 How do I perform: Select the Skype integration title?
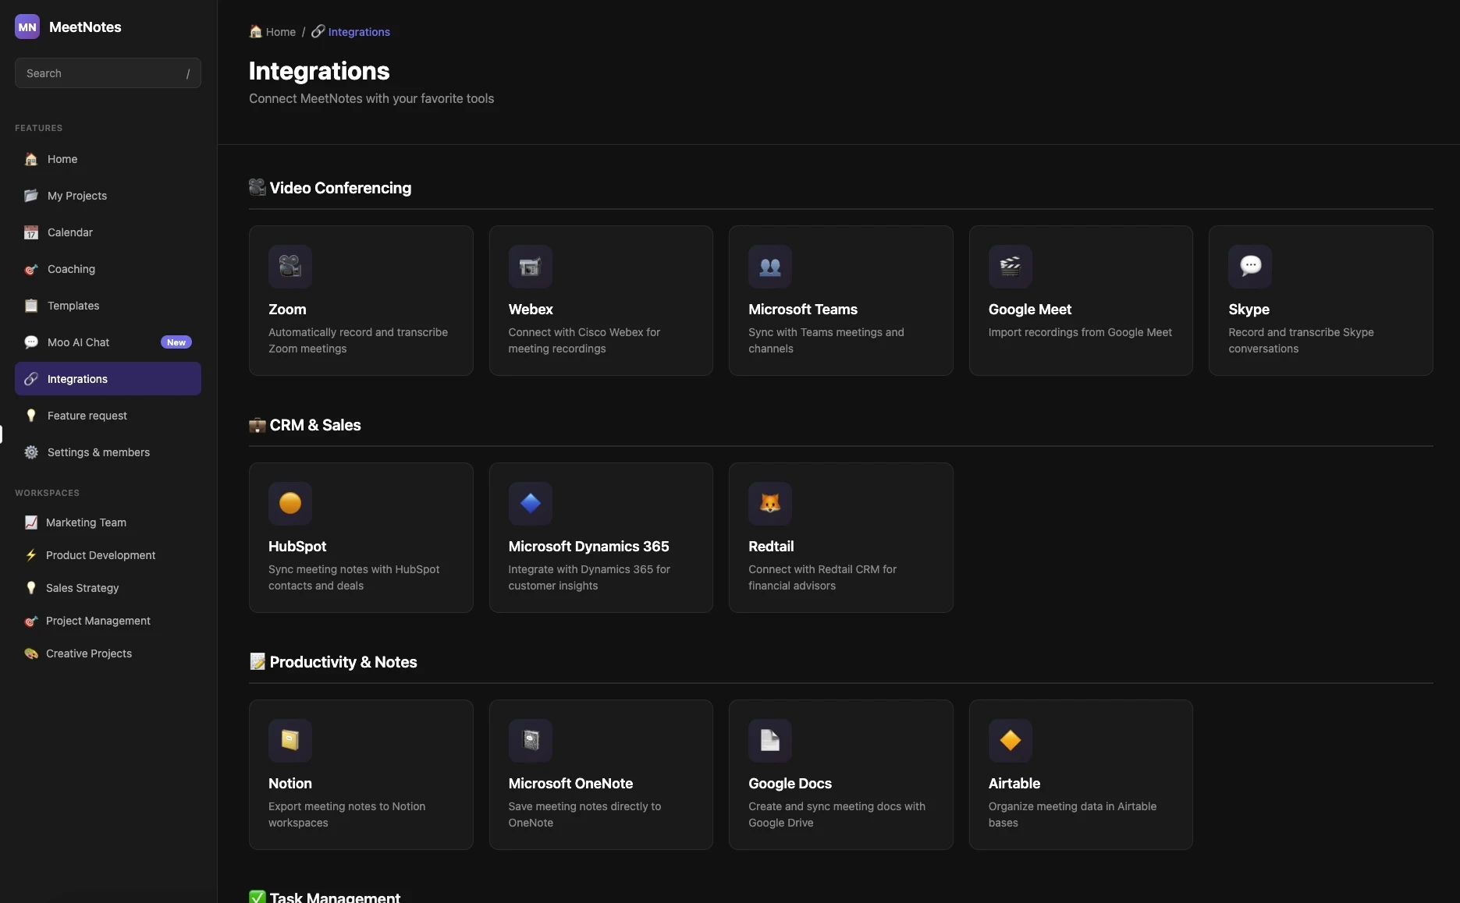pyautogui.click(x=1249, y=310)
